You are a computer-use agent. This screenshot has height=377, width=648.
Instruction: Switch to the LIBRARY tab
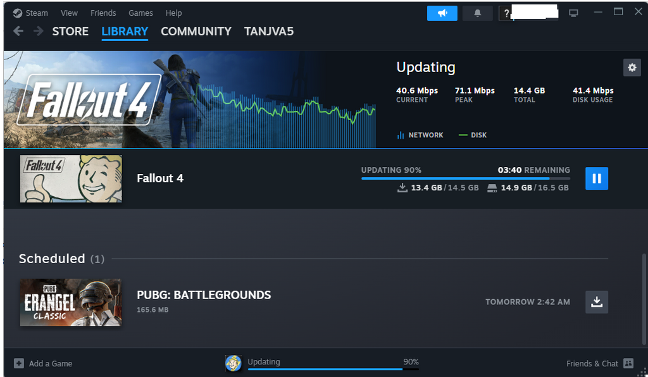pyautogui.click(x=125, y=32)
